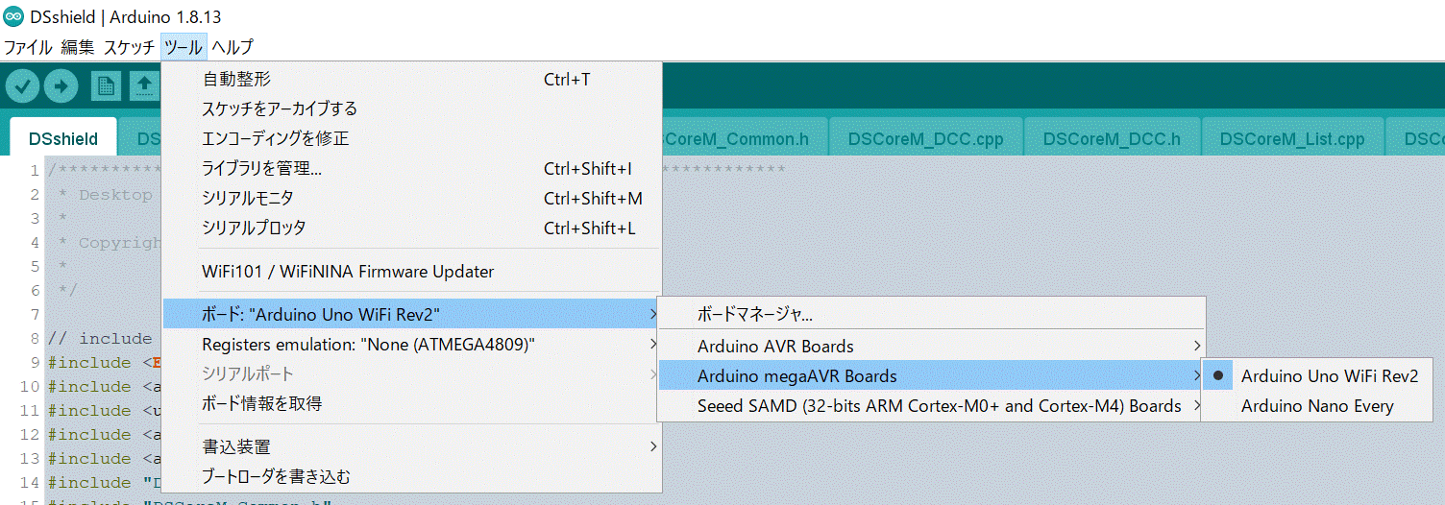1445x505 pixels.
Task: Choose エンコーディングを修正 menu item
Action: coord(412,138)
